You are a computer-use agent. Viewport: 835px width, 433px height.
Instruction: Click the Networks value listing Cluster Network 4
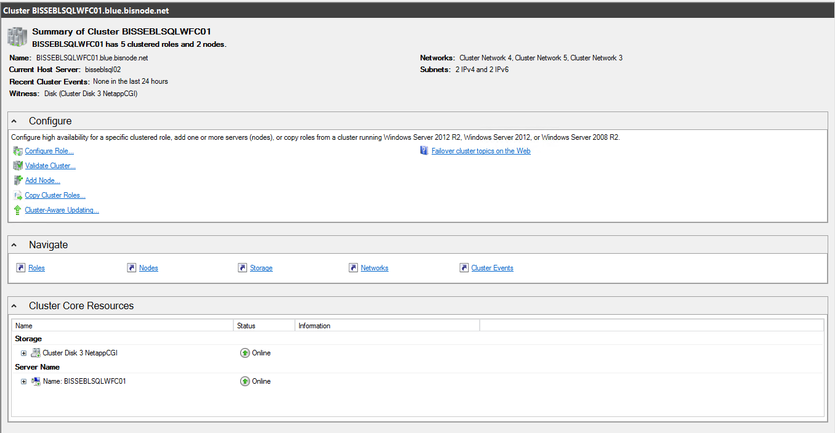(541, 58)
